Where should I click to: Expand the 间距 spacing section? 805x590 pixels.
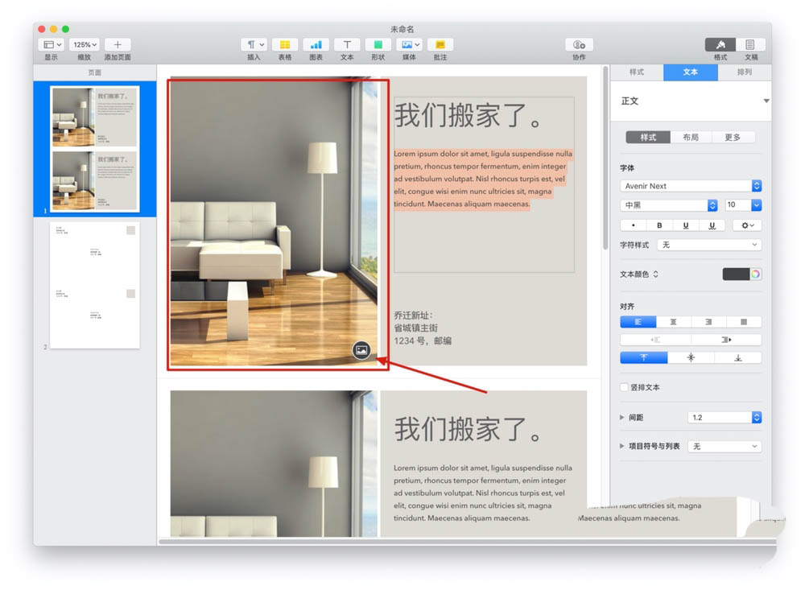click(621, 417)
